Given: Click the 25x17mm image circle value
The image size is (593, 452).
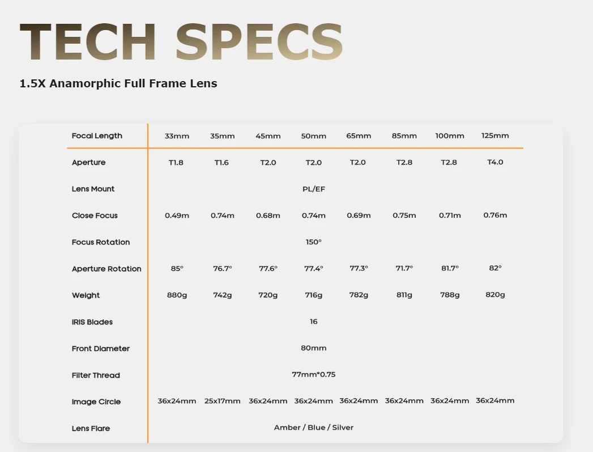Looking at the screenshot, I should (x=223, y=401).
